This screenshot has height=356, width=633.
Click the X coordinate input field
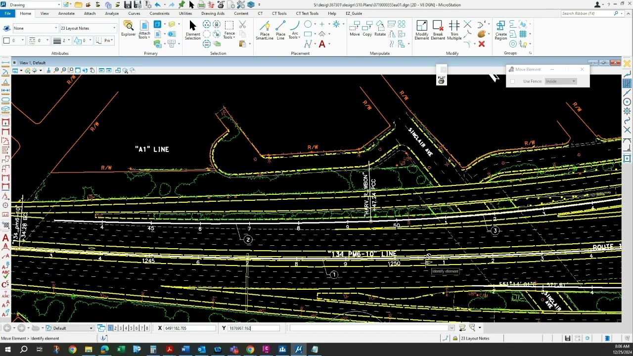click(189, 328)
